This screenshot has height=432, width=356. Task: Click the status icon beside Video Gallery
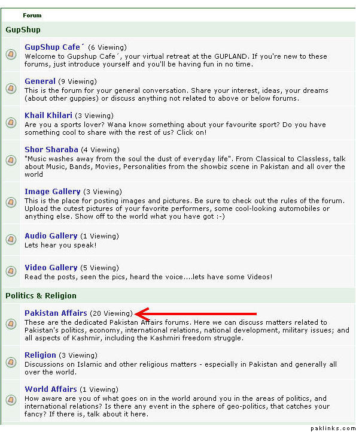(x=11, y=271)
